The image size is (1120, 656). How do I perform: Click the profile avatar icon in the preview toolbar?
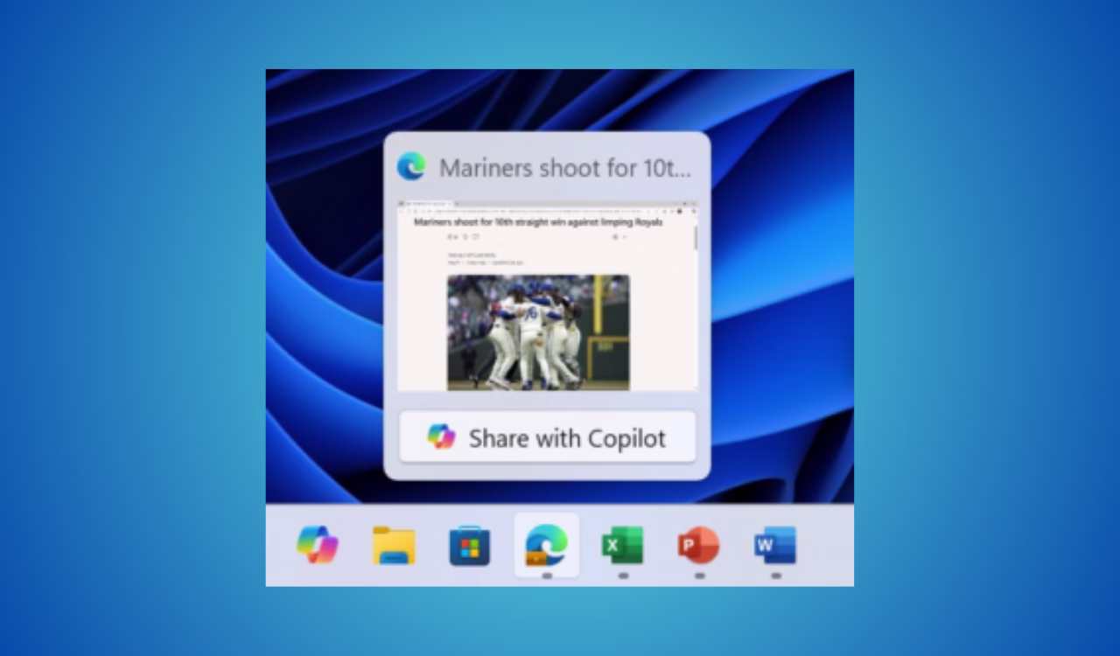coord(681,211)
